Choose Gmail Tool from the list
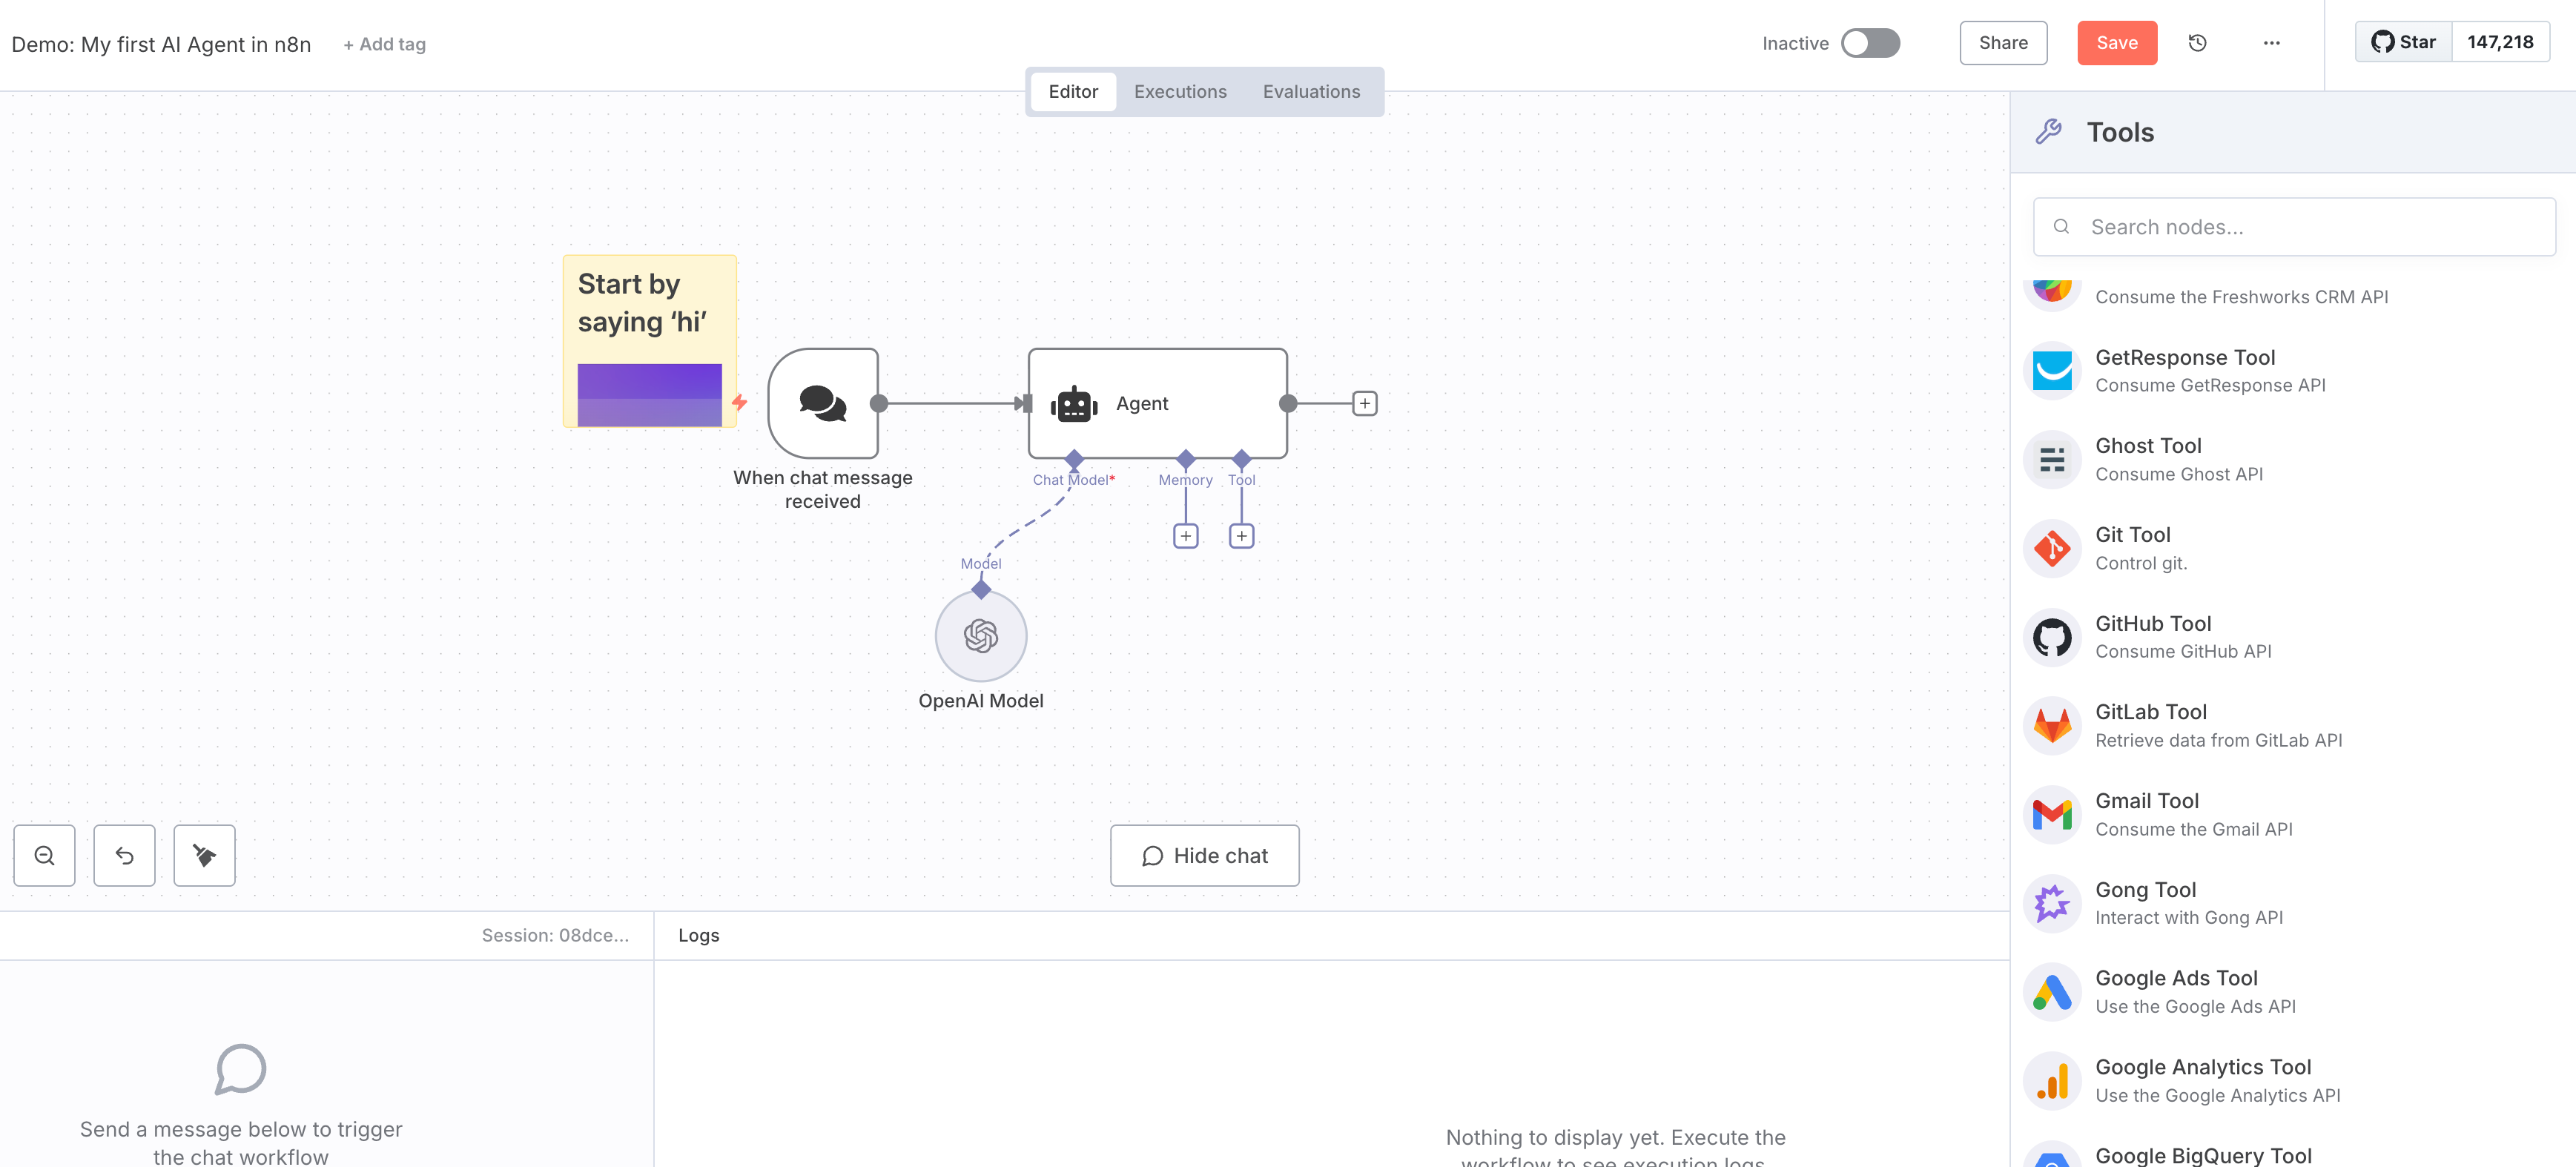The image size is (2576, 1167). coord(2146,813)
